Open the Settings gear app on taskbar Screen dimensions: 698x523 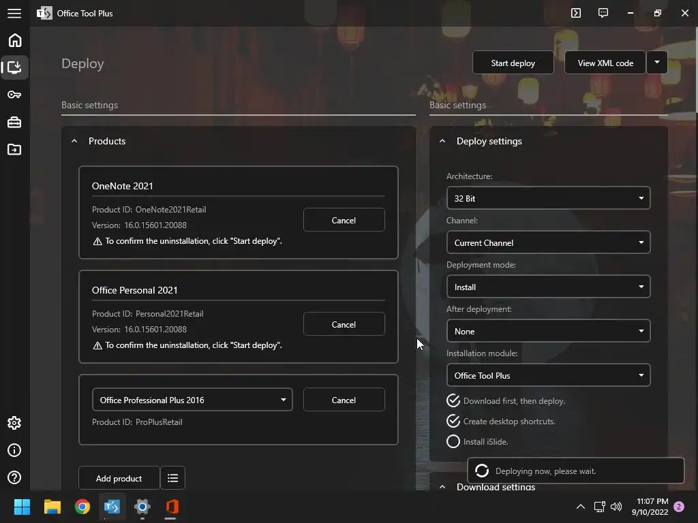(142, 507)
